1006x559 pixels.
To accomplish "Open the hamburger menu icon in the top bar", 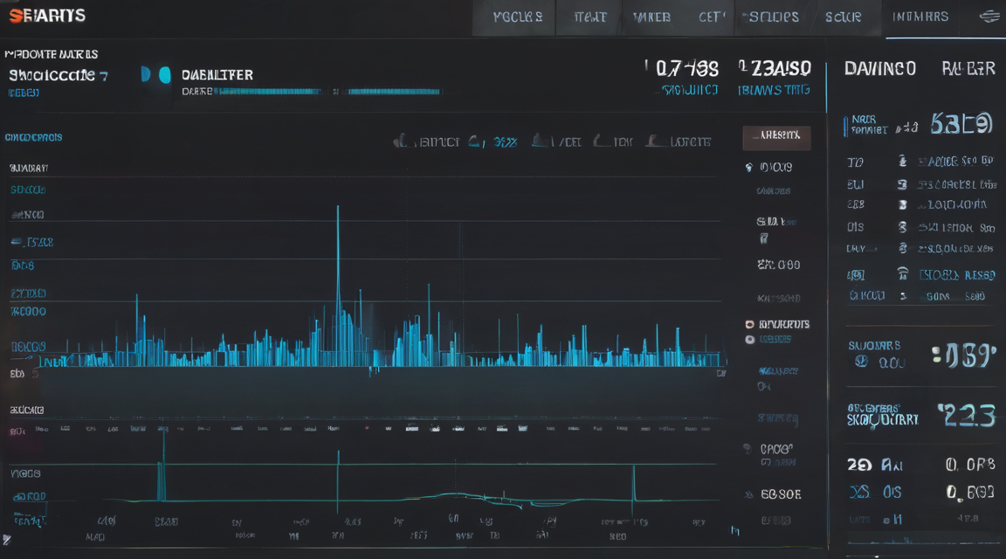I will pos(990,17).
